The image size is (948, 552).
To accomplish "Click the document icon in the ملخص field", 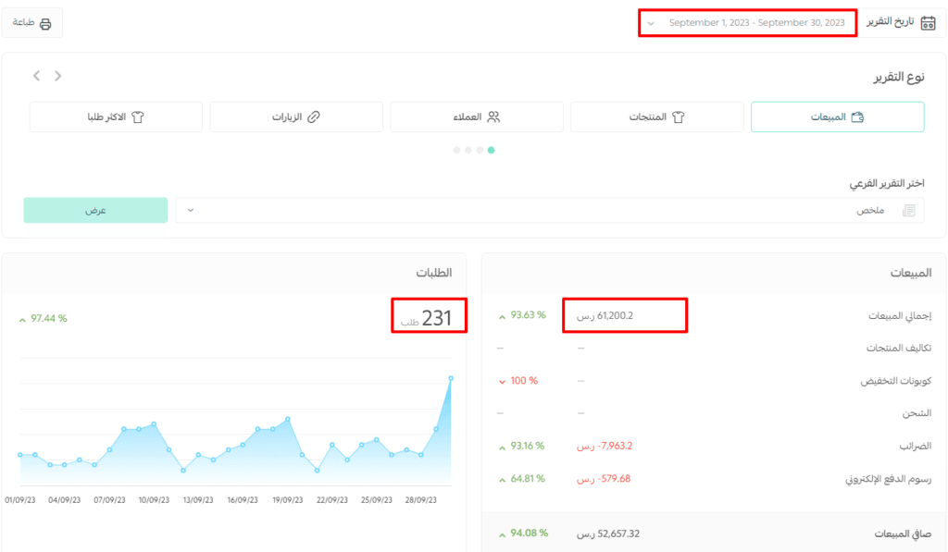I will (908, 210).
